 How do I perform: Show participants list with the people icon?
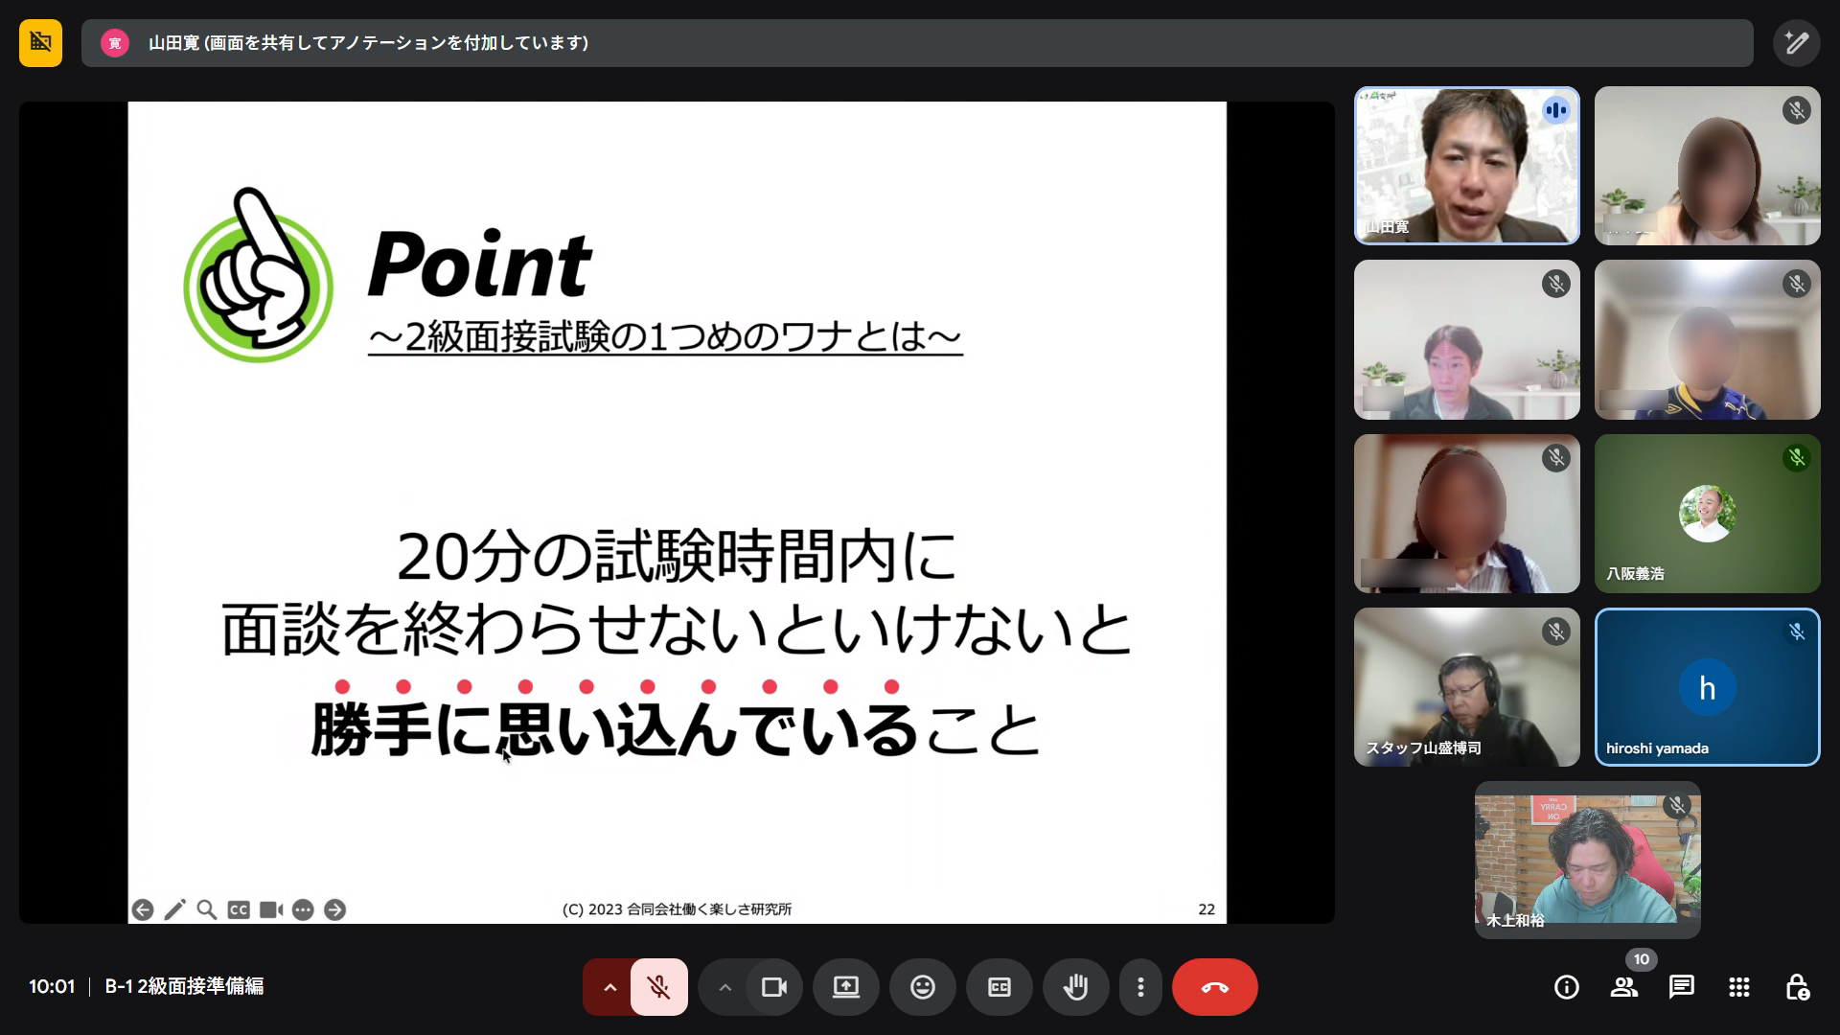(1623, 987)
